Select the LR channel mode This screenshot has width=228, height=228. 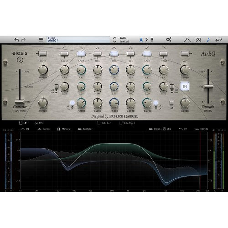[x=23, y=123]
